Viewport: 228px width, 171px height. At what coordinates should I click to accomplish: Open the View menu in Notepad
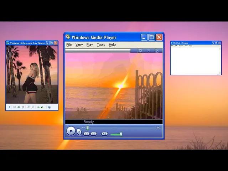pos(186,46)
